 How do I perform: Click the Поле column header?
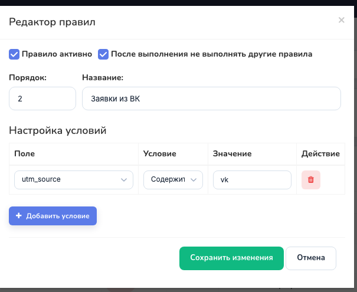point(25,153)
